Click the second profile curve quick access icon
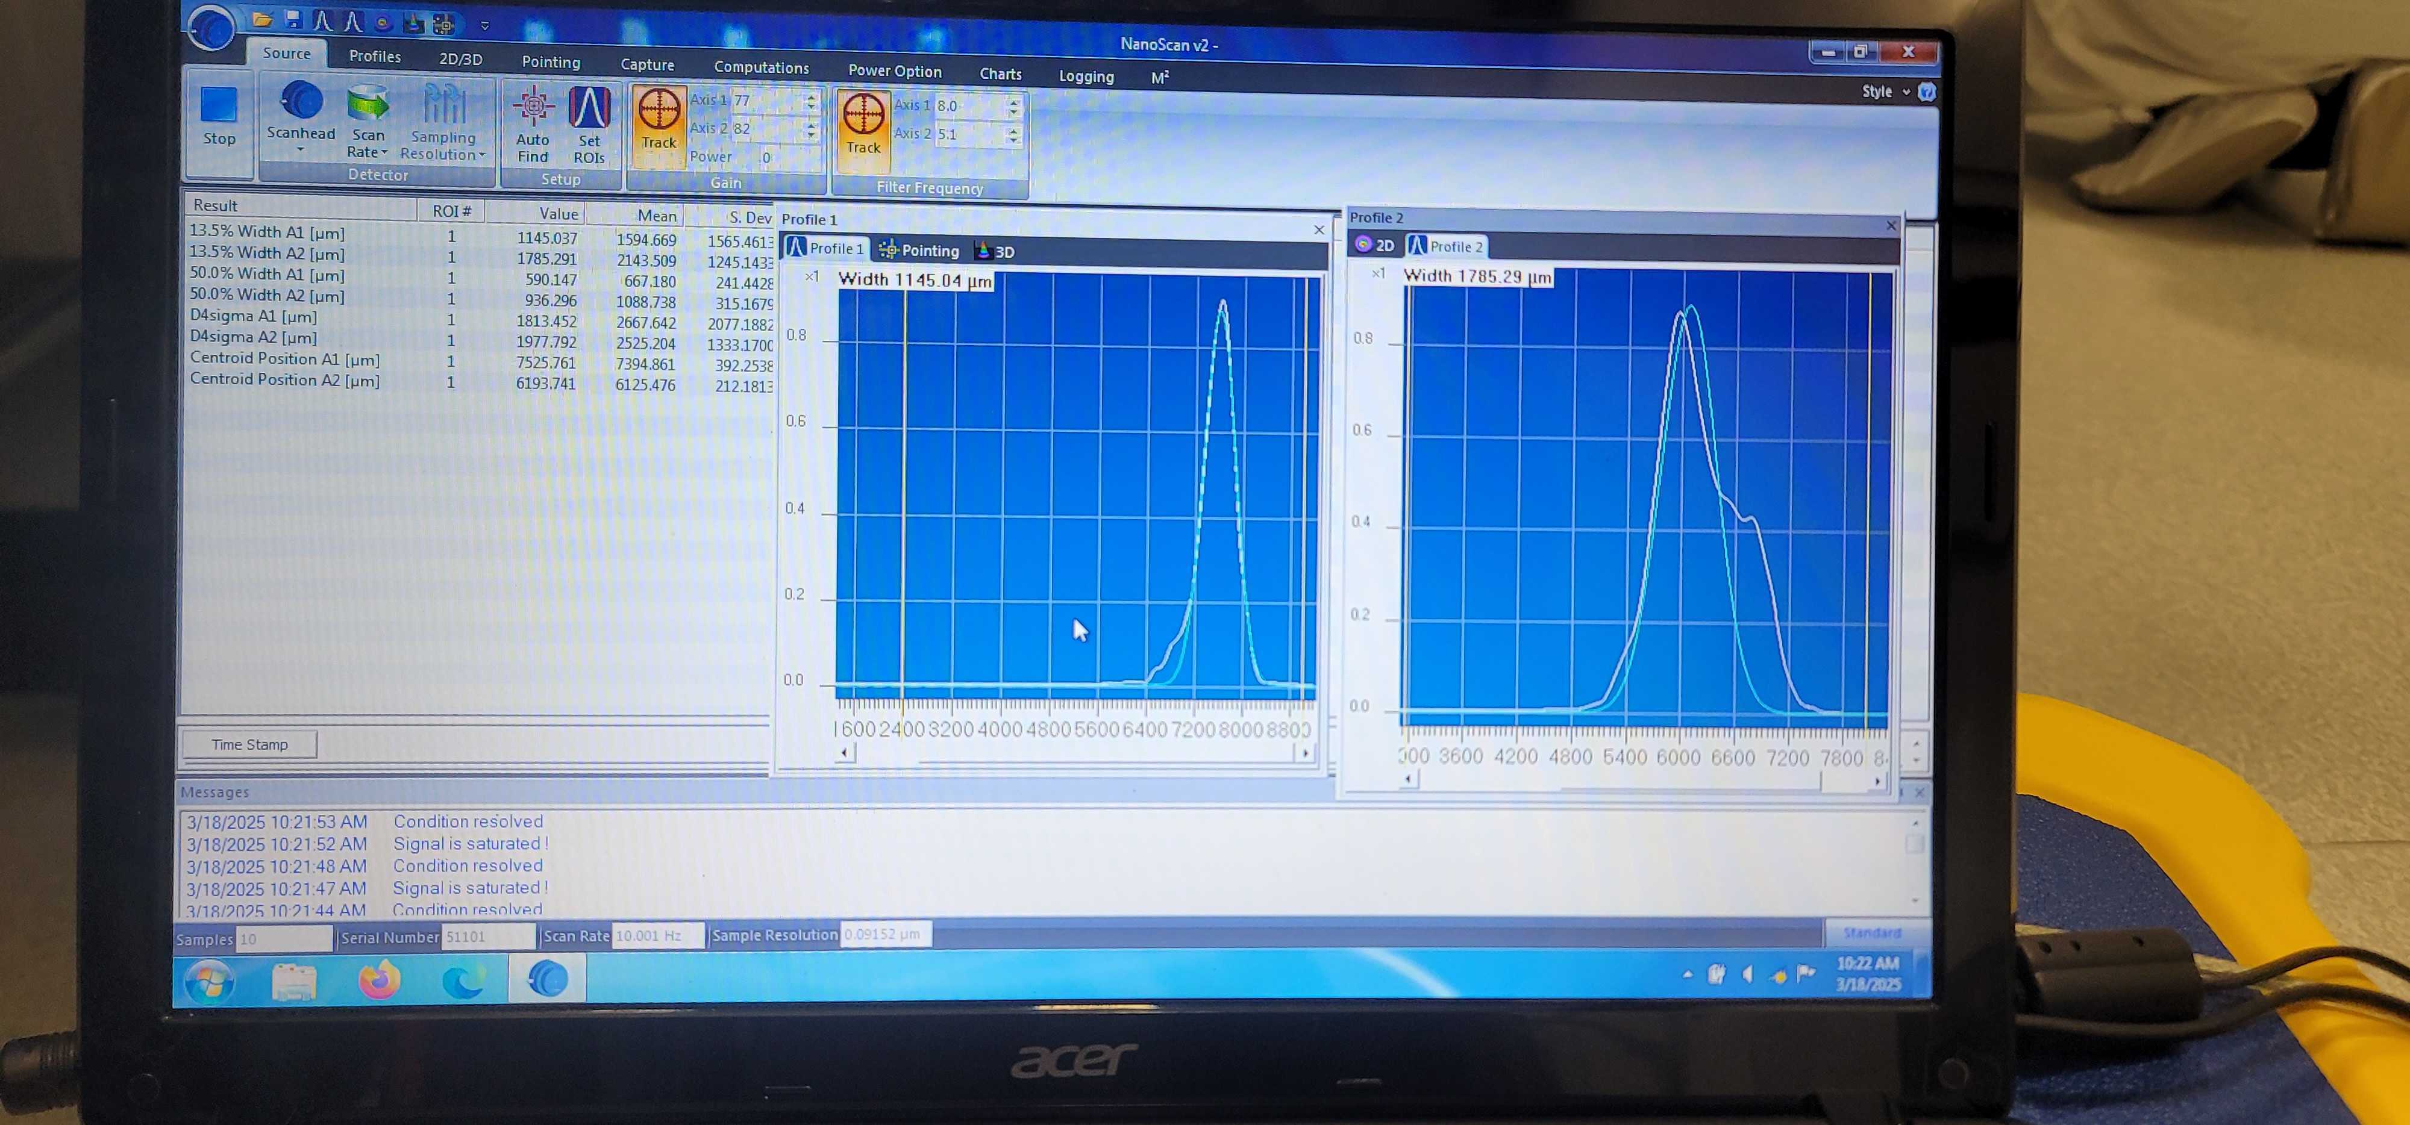 point(352,20)
